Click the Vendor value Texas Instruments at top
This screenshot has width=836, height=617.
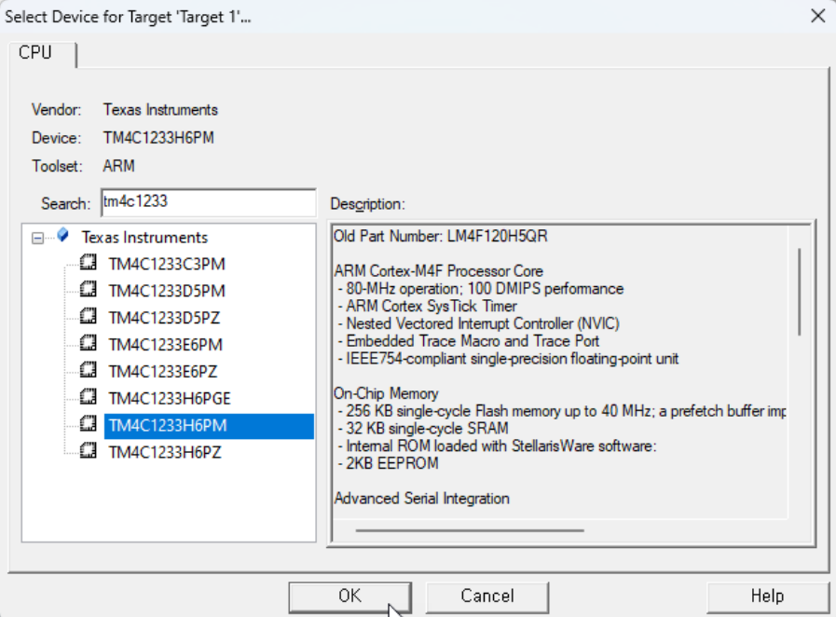click(160, 109)
